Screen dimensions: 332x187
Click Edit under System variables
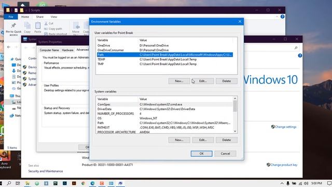pos(203,140)
